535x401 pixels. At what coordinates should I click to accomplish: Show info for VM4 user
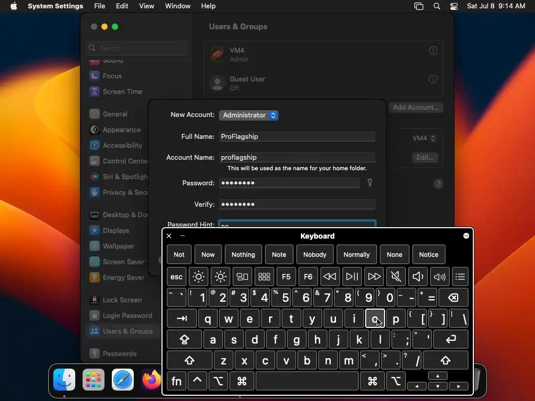433,51
